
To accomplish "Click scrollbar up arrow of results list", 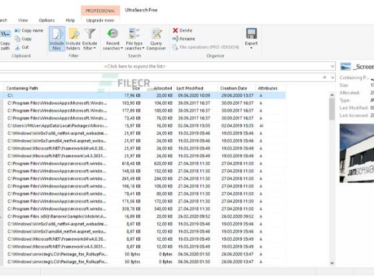I will pyautogui.click(x=332, y=95).
